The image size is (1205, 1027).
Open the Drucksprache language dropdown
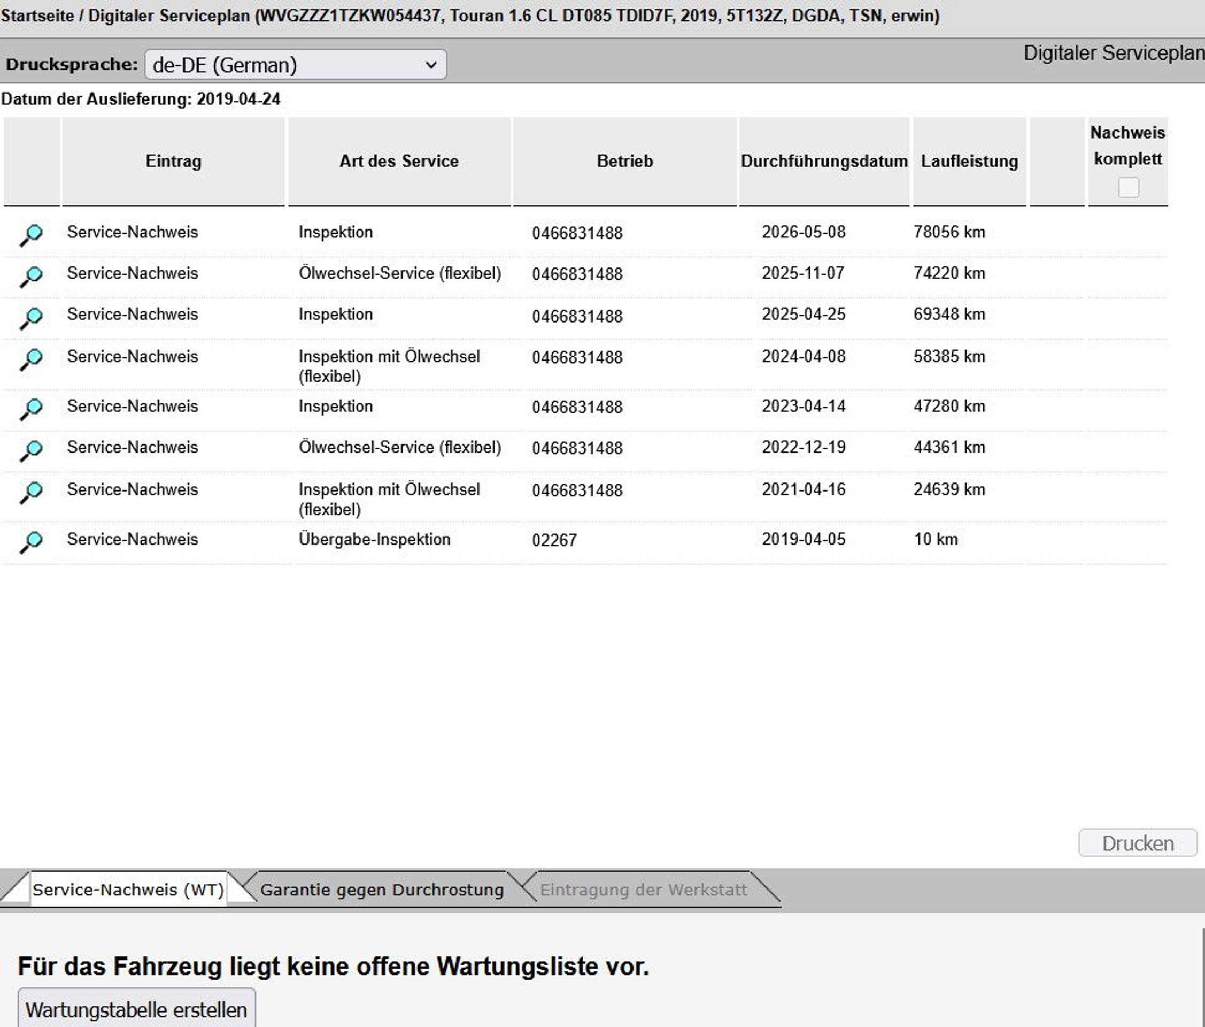coord(296,65)
